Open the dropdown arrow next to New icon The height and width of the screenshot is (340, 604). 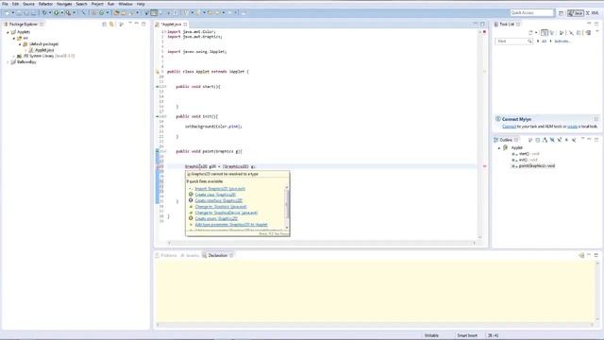pyautogui.click(x=12, y=12)
